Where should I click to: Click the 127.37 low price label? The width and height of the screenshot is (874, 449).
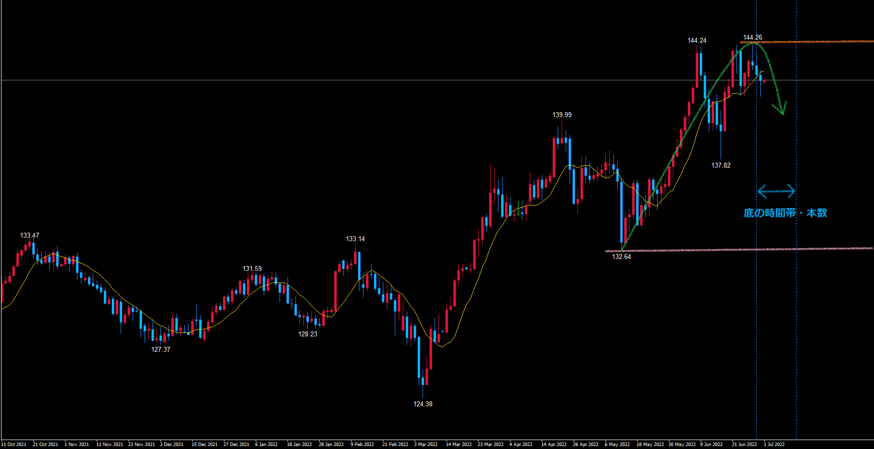(160, 350)
